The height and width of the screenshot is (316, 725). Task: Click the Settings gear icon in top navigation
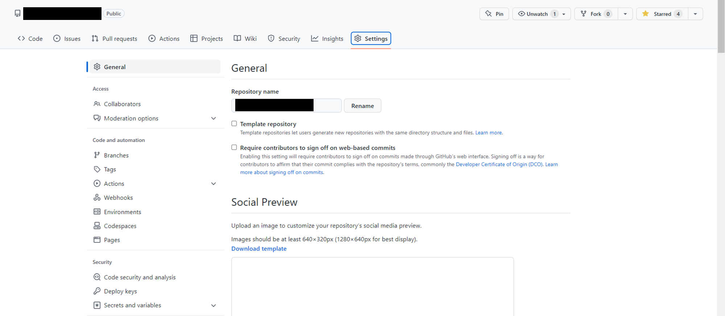point(358,38)
